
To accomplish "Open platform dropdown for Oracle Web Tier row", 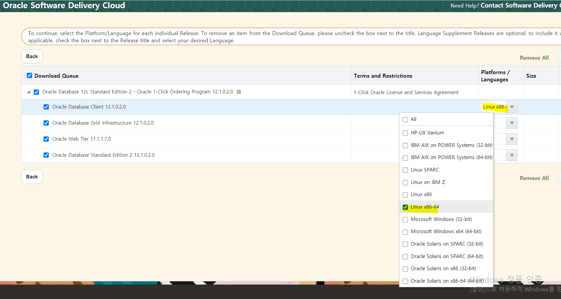I will point(512,139).
